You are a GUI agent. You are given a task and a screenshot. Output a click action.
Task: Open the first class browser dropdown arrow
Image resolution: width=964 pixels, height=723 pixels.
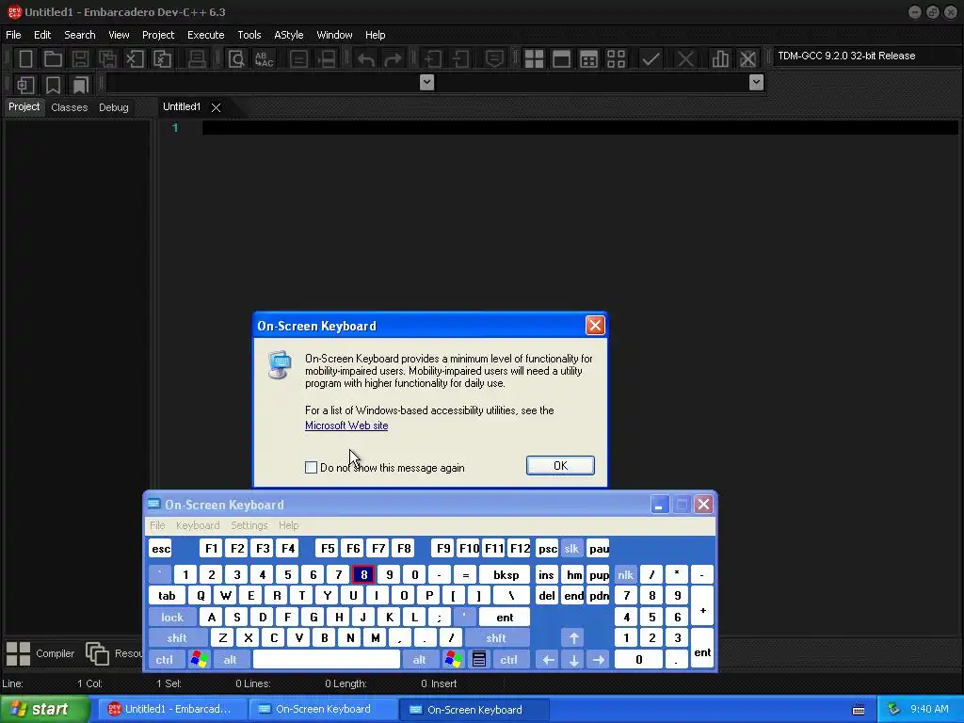point(426,83)
